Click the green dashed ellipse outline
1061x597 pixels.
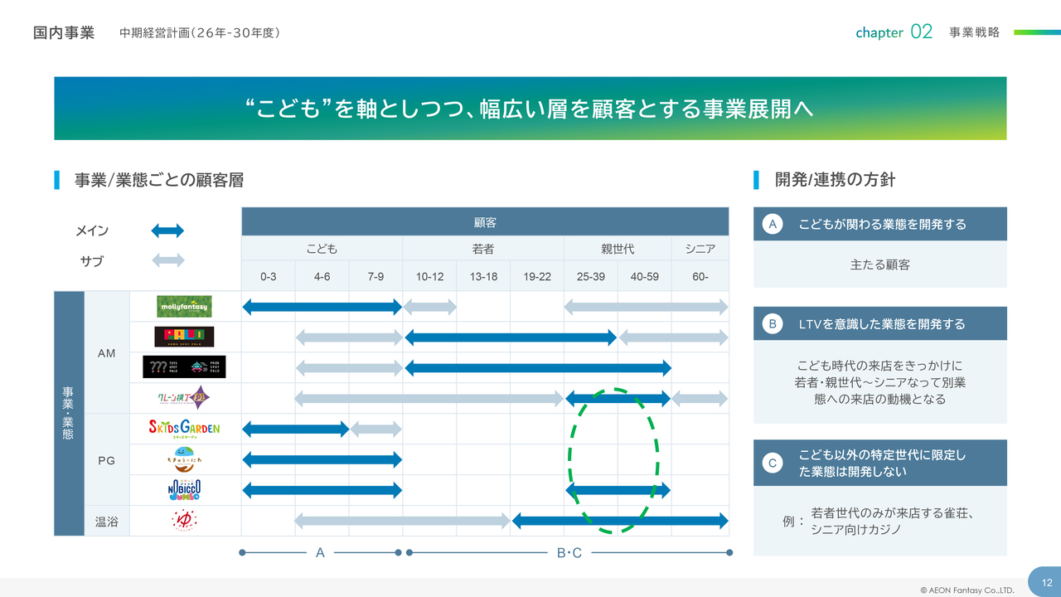point(570,460)
